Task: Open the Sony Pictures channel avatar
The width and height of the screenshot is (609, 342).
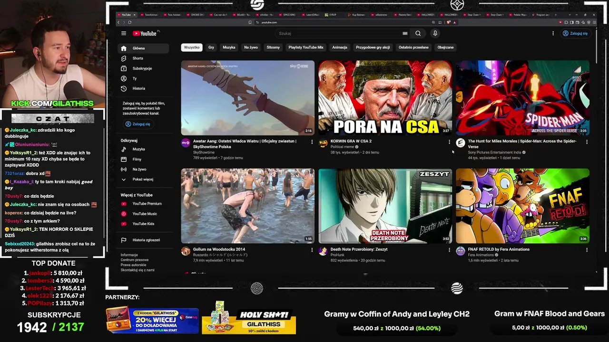Action: click(461, 143)
